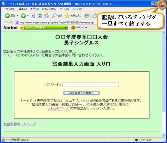The width and height of the screenshot is (167, 143).
Task: Open the IDセーフ dropdown menu
Action: click(82, 28)
